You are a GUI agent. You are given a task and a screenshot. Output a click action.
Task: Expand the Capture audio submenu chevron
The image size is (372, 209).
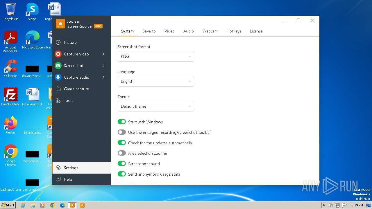103,77
